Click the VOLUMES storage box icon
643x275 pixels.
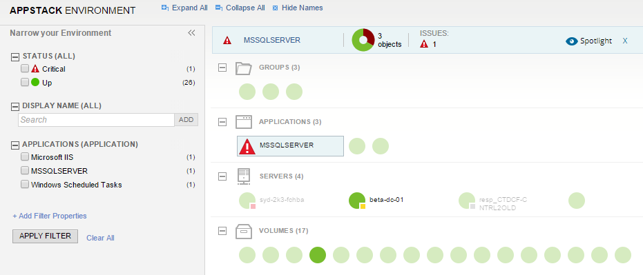coord(244,231)
